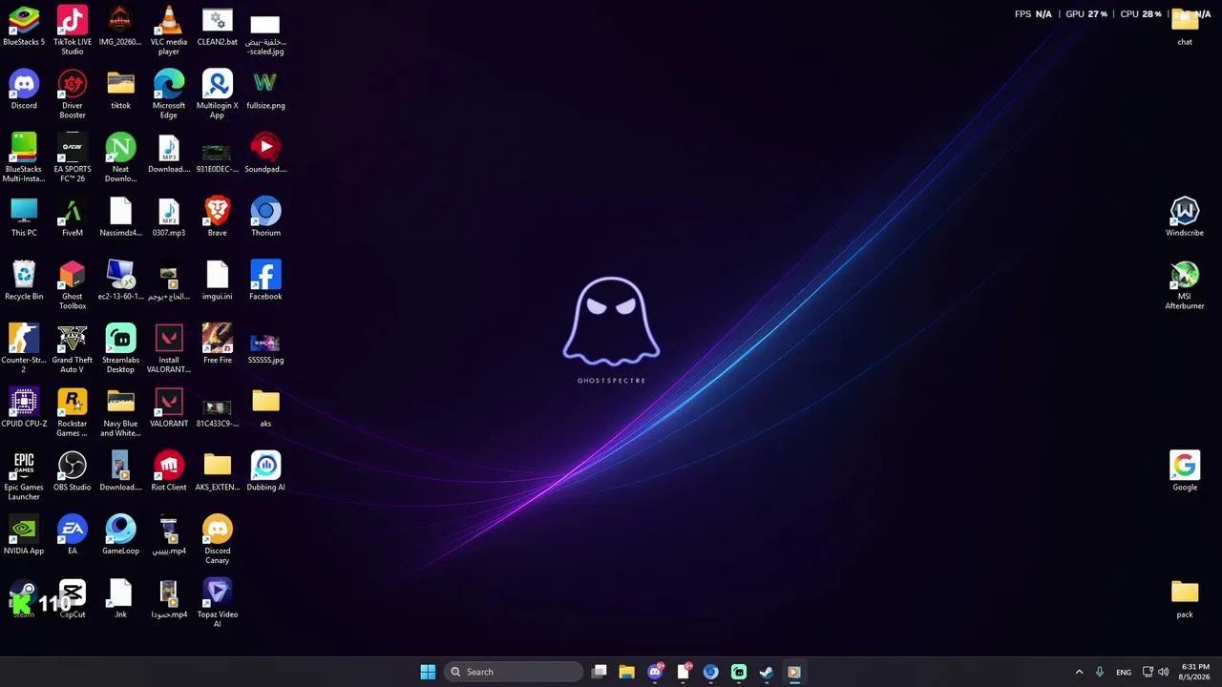Select the Riot Client desktop icon

coord(169,471)
